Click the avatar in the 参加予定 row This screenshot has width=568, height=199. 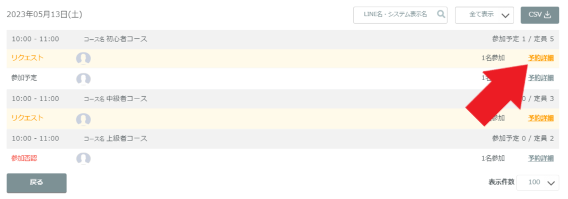click(x=83, y=78)
